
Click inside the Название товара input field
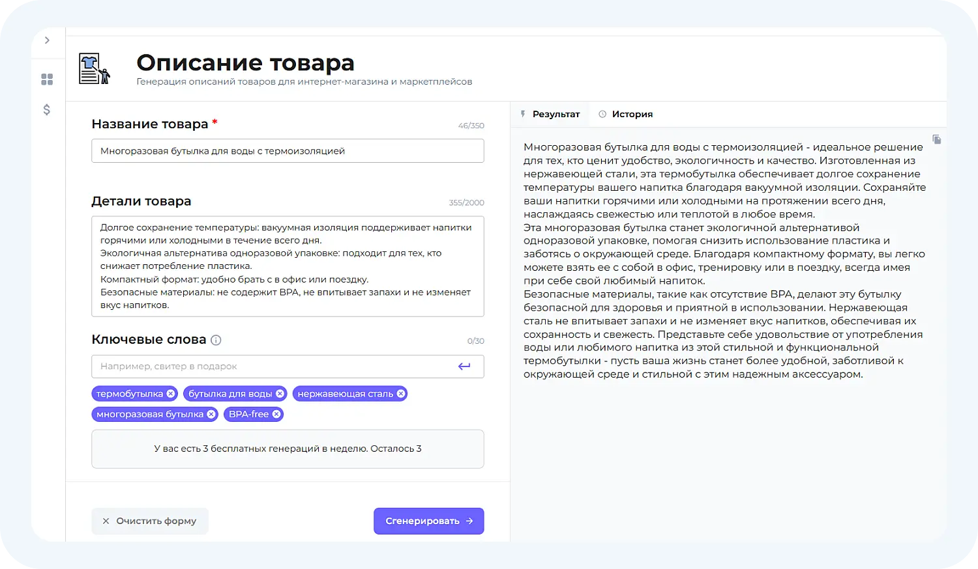click(288, 150)
